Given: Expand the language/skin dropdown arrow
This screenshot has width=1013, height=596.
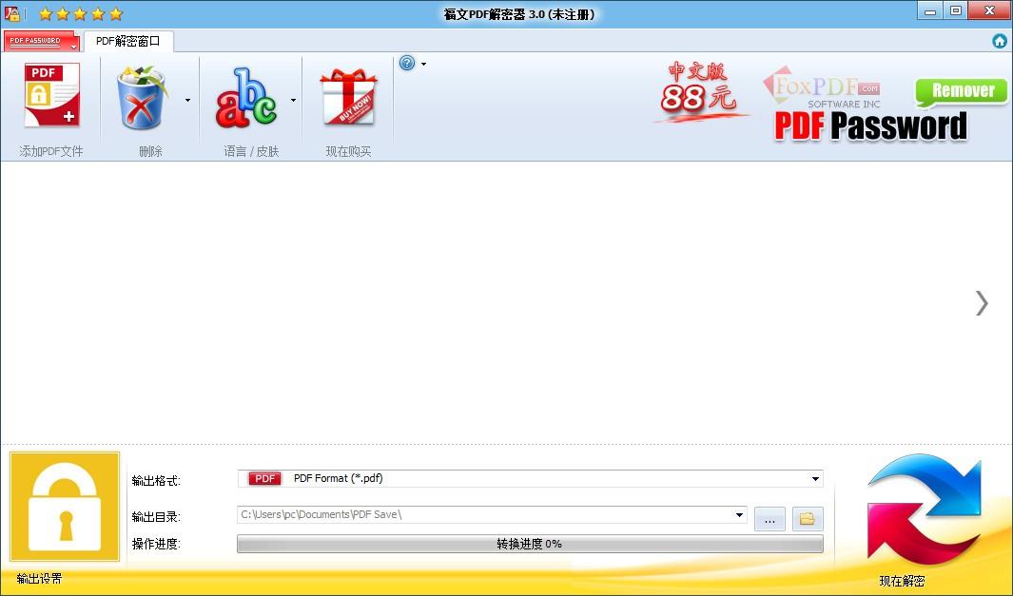Looking at the screenshot, I should 293,100.
